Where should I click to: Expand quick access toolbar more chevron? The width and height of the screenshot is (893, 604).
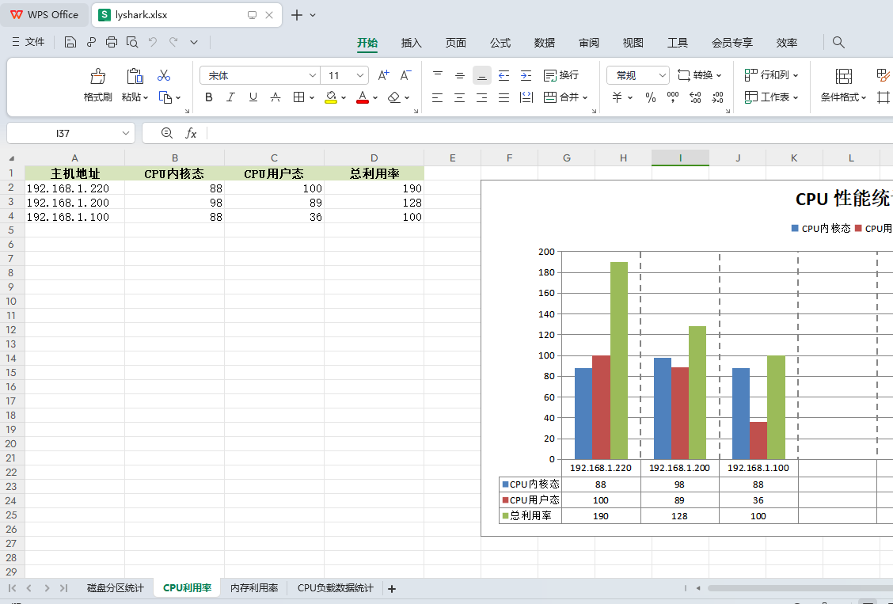(194, 42)
